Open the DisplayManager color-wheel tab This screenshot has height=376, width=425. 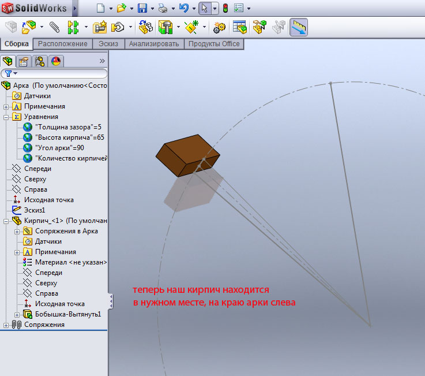(56, 61)
